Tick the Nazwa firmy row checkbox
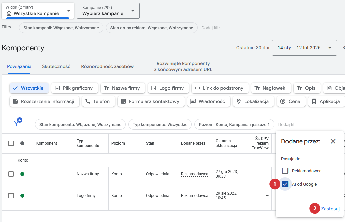This screenshot has width=345, height=222. (11, 174)
